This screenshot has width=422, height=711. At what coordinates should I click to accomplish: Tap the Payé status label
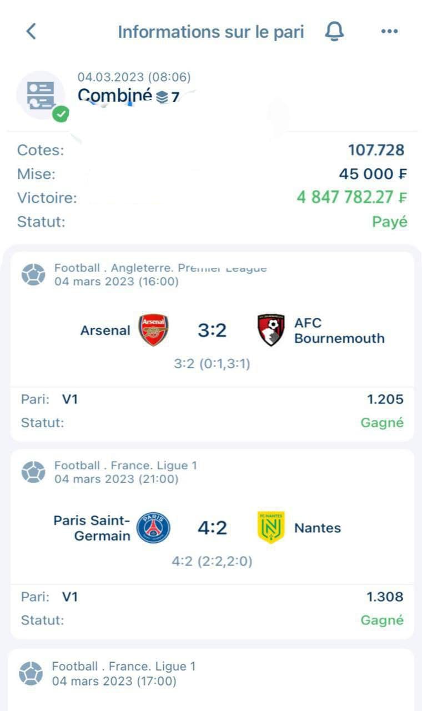tap(389, 222)
